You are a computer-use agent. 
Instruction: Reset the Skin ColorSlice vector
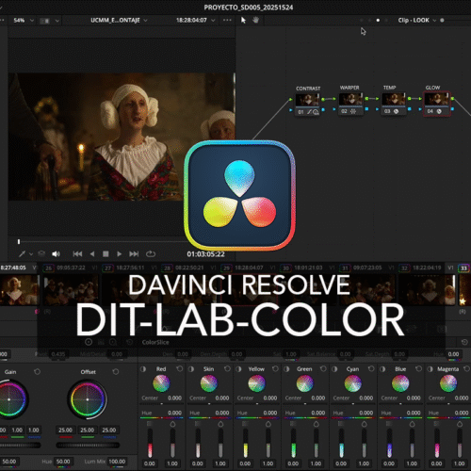[x=227, y=368]
